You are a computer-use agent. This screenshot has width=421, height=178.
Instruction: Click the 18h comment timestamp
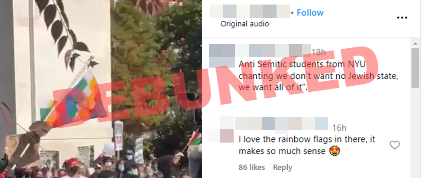tap(319, 52)
